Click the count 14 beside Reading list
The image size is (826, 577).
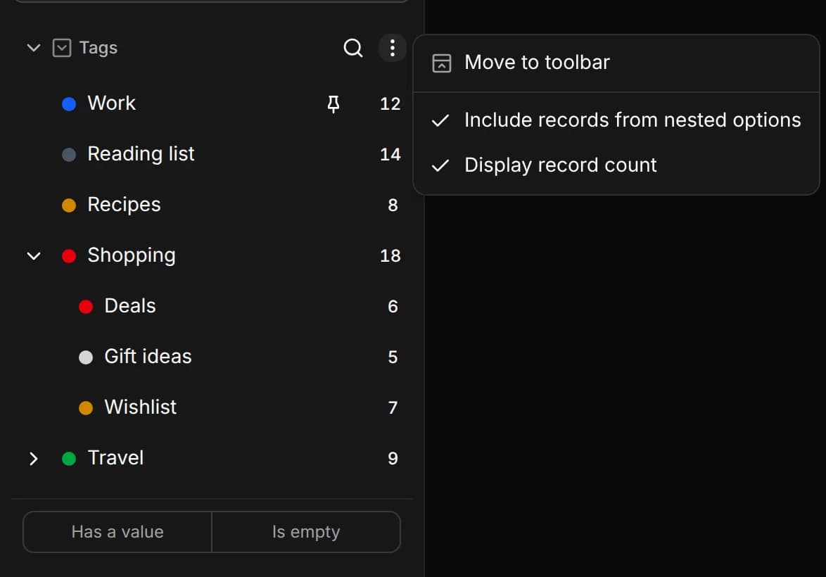pos(390,154)
